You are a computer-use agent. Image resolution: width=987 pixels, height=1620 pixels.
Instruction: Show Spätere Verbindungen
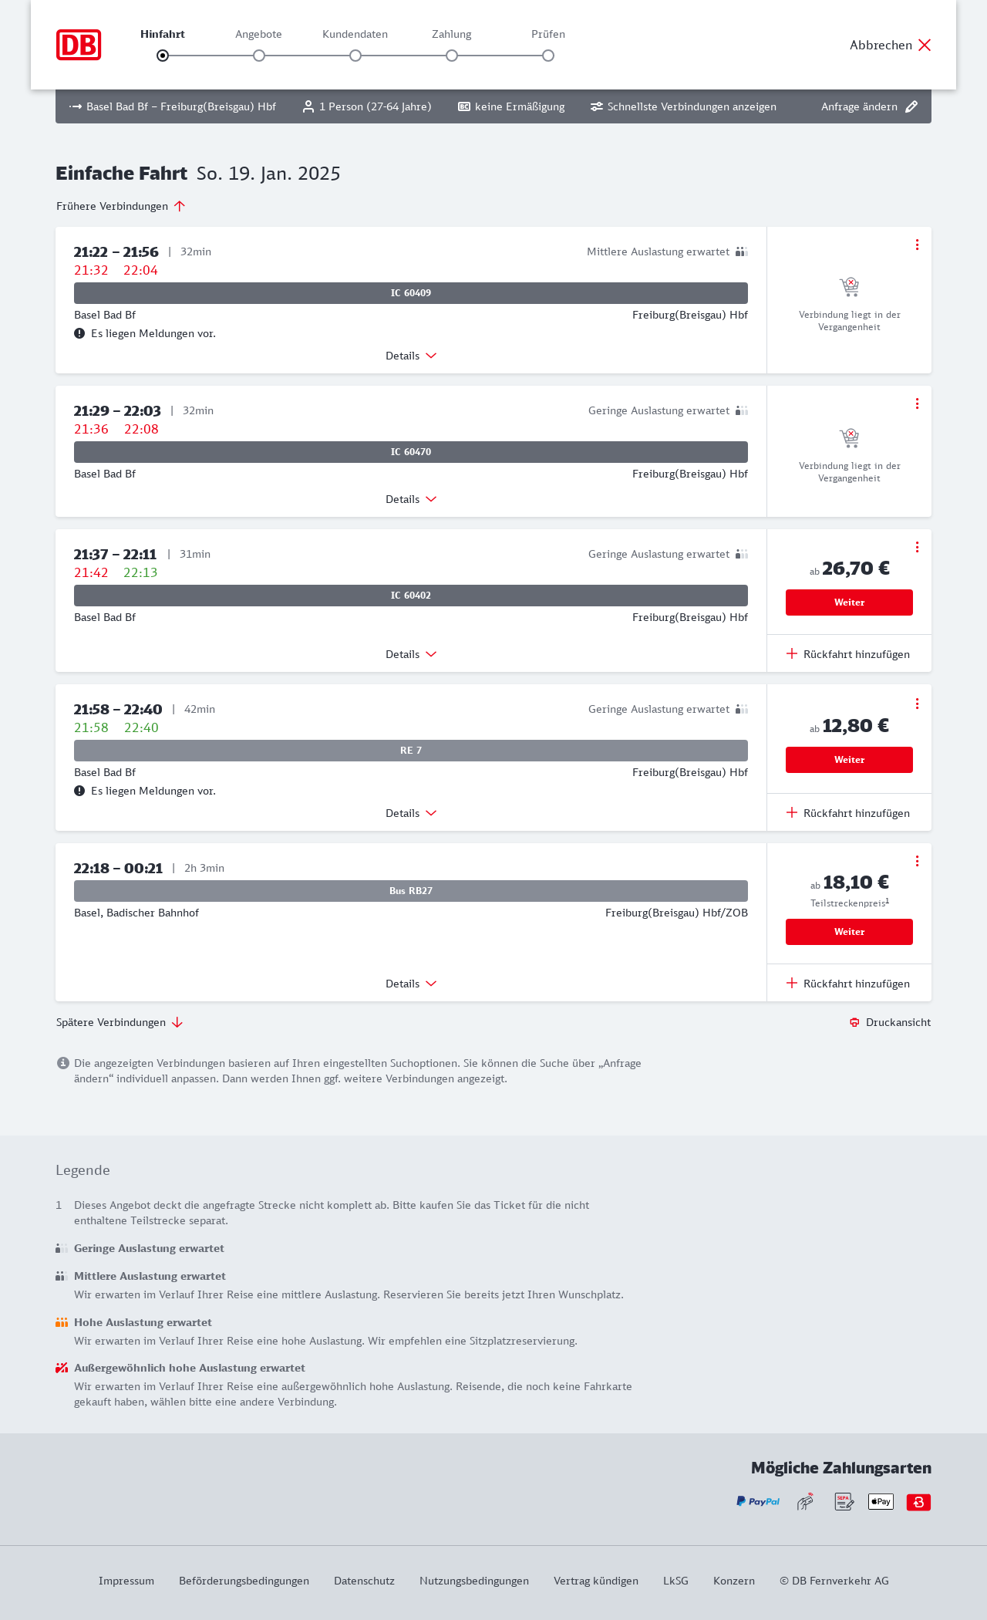pos(120,1022)
